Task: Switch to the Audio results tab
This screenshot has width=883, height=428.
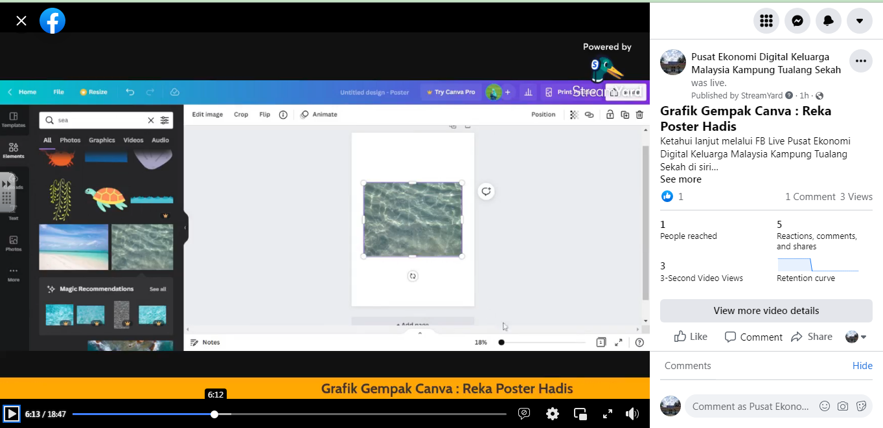Action: (x=160, y=140)
